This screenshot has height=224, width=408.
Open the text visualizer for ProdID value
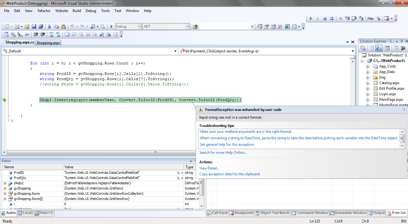coord(178,173)
